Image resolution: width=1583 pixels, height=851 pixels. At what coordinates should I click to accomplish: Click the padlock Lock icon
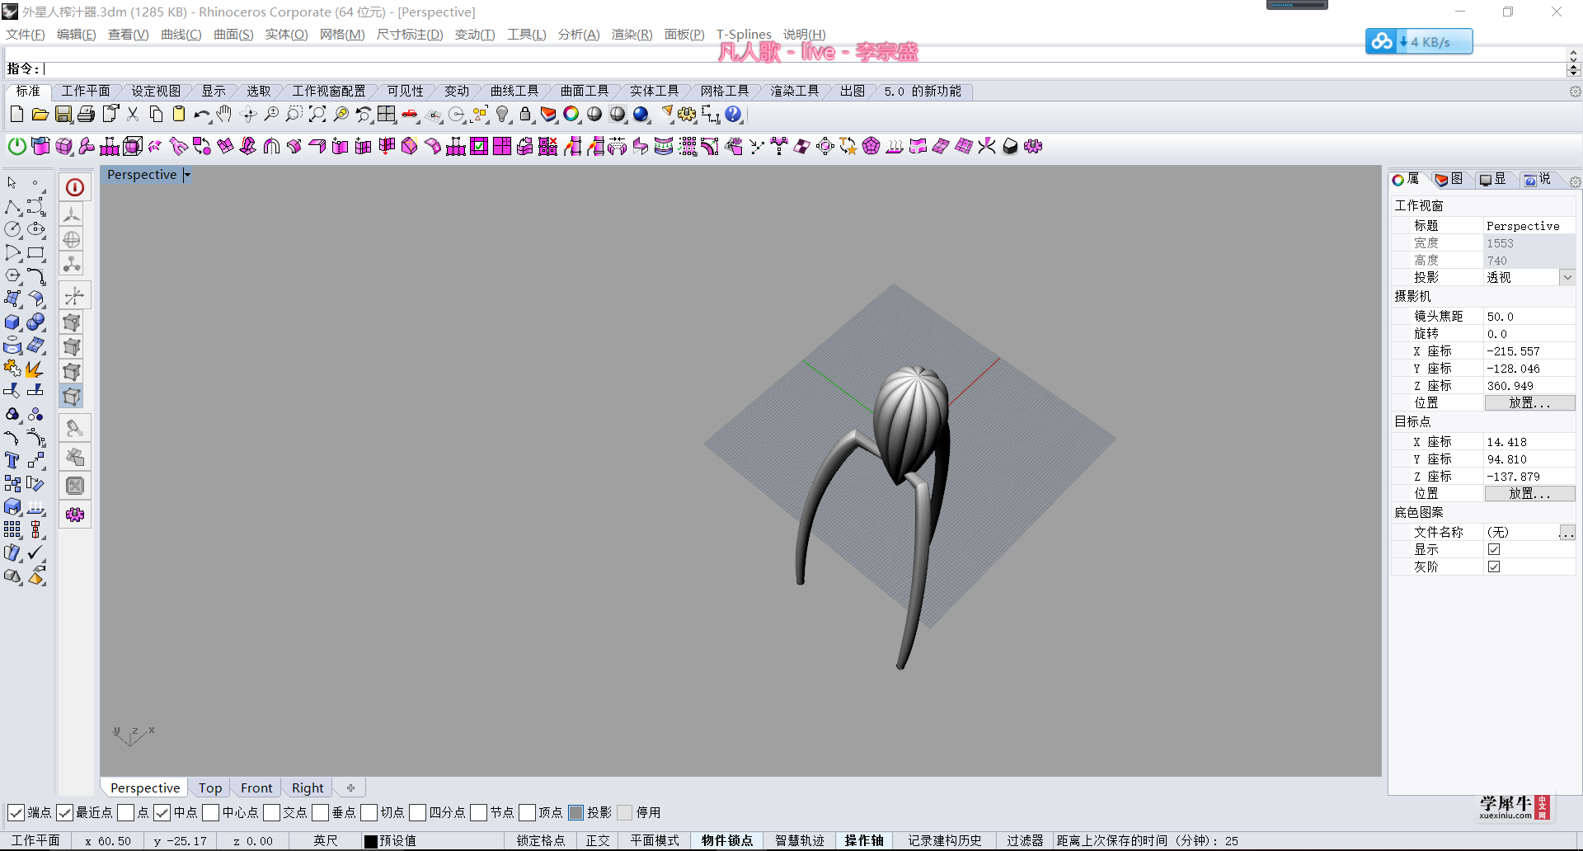525,115
